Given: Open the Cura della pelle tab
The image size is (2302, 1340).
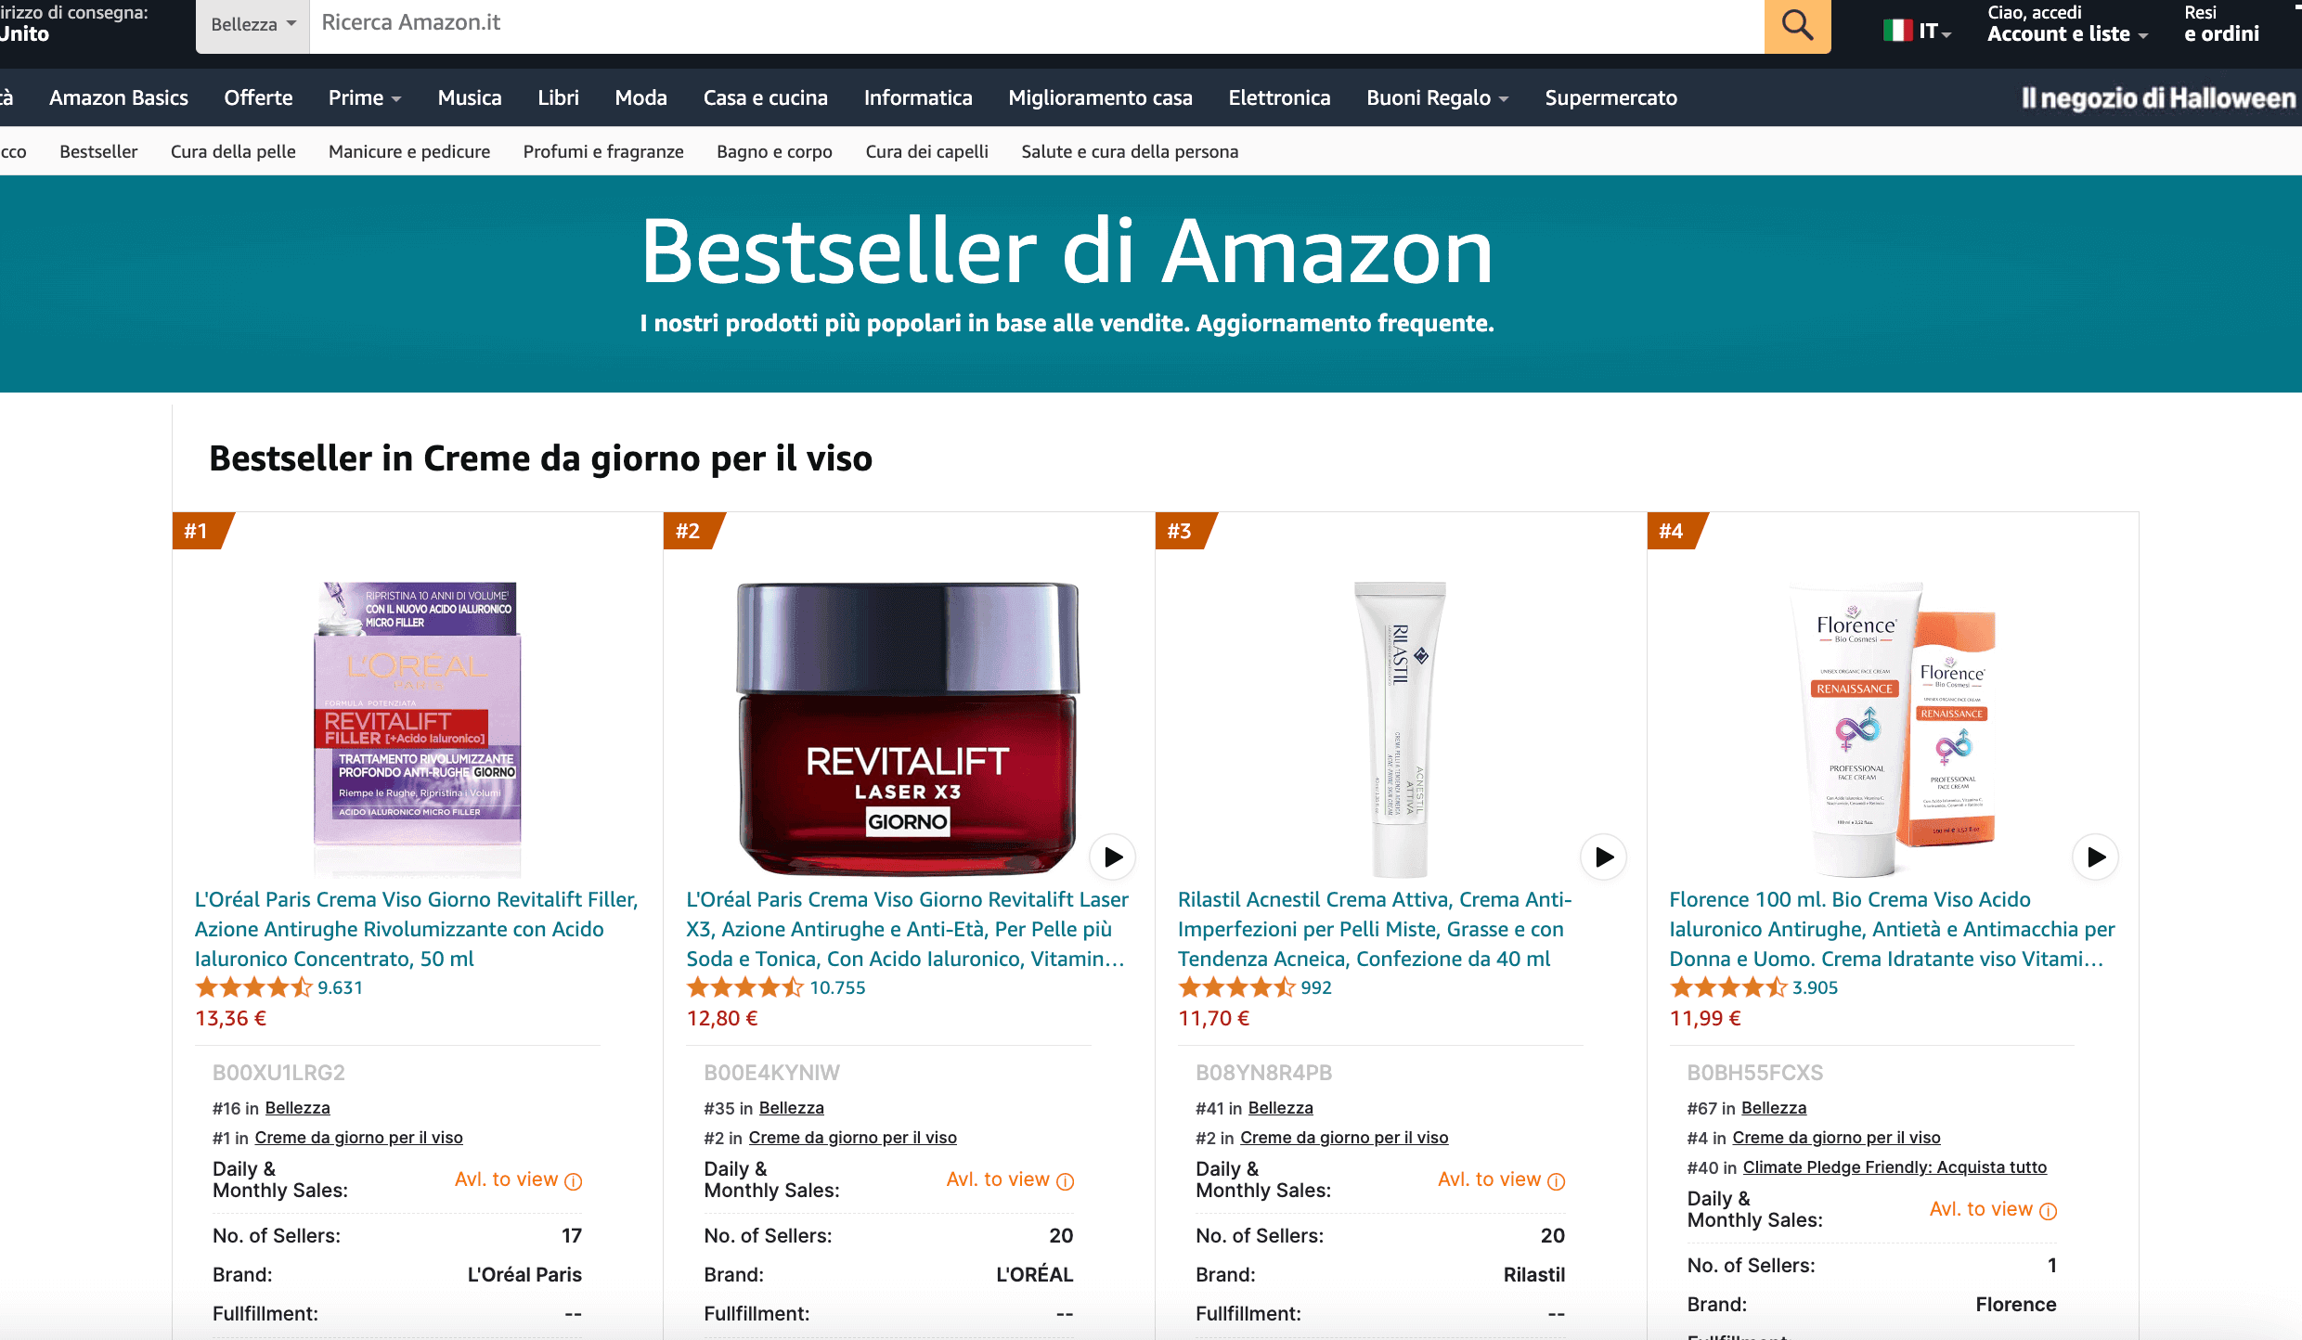Looking at the screenshot, I should [233, 151].
